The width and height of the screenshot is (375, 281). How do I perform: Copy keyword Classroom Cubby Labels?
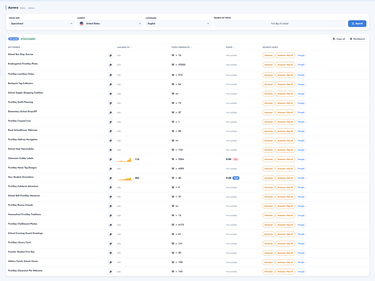(x=110, y=159)
